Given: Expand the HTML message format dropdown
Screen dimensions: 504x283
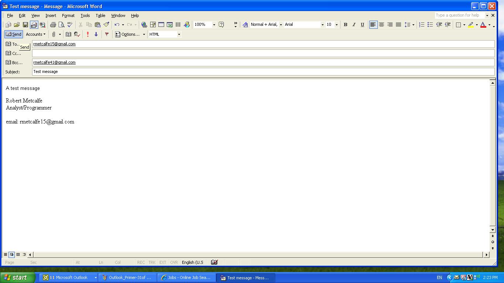Looking at the screenshot, I should tap(179, 34).
